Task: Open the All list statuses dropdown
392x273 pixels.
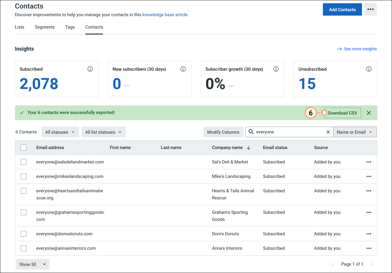Action: (x=104, y=132)
